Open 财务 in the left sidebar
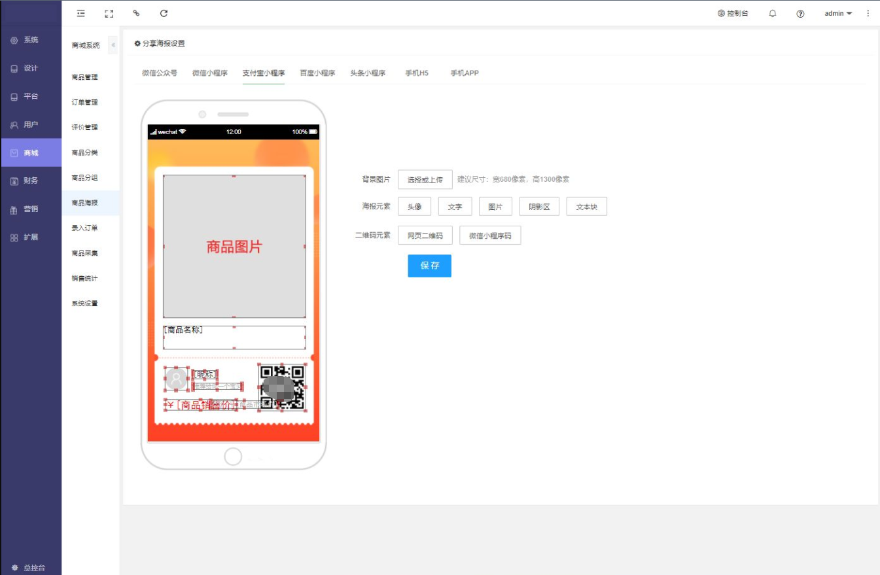This screenshot has height=575, width=880. coord(31,181)
